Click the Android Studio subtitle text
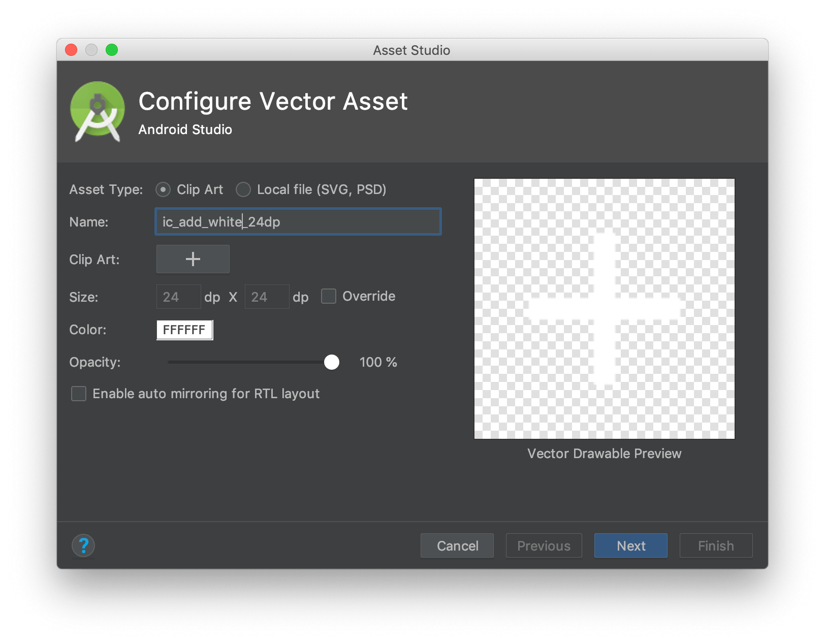This screenshot has width=825, height=644. pos(185,130)
